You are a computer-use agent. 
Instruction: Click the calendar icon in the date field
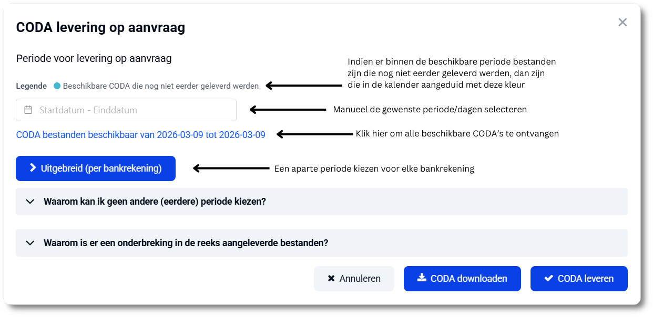[27, 110]
